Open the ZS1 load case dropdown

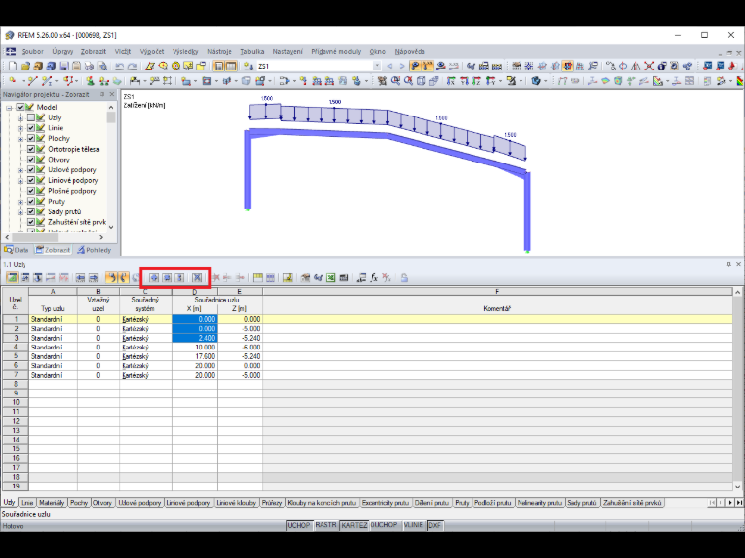(x=377, y=66)
